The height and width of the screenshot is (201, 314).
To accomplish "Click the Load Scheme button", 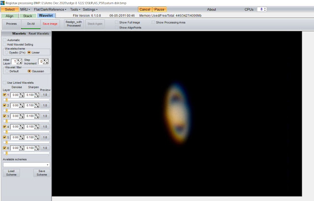I will click(11, 173).
